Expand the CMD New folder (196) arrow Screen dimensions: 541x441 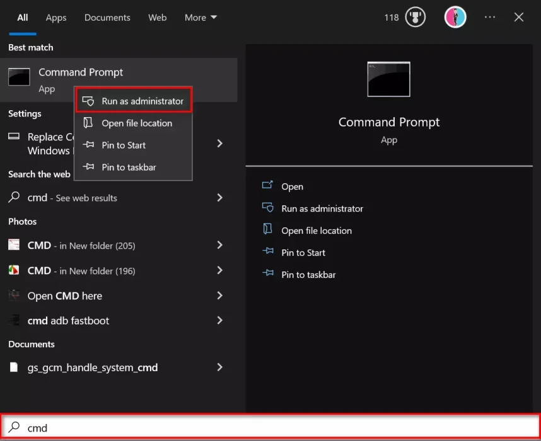click(x=220, y=270)
